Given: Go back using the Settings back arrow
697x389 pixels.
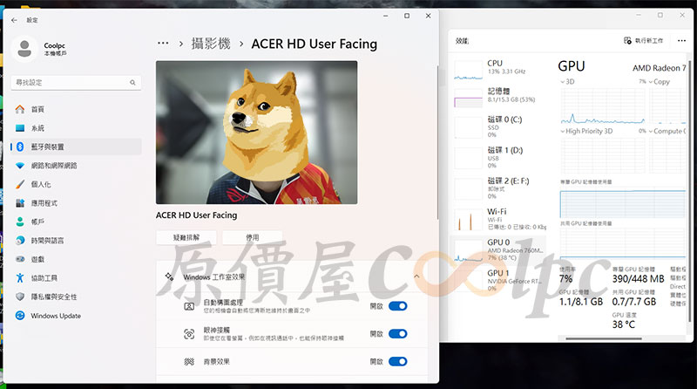Looking at the screenshot, I should [14, 20].
